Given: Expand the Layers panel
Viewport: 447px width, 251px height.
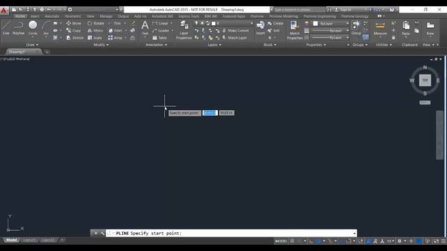Looking at the screenshot, I should [214, 45].
